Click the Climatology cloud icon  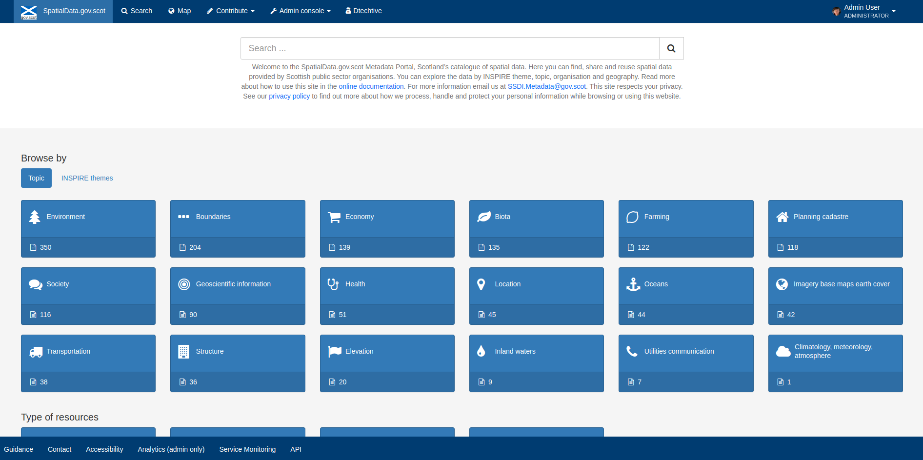point(783,351)
